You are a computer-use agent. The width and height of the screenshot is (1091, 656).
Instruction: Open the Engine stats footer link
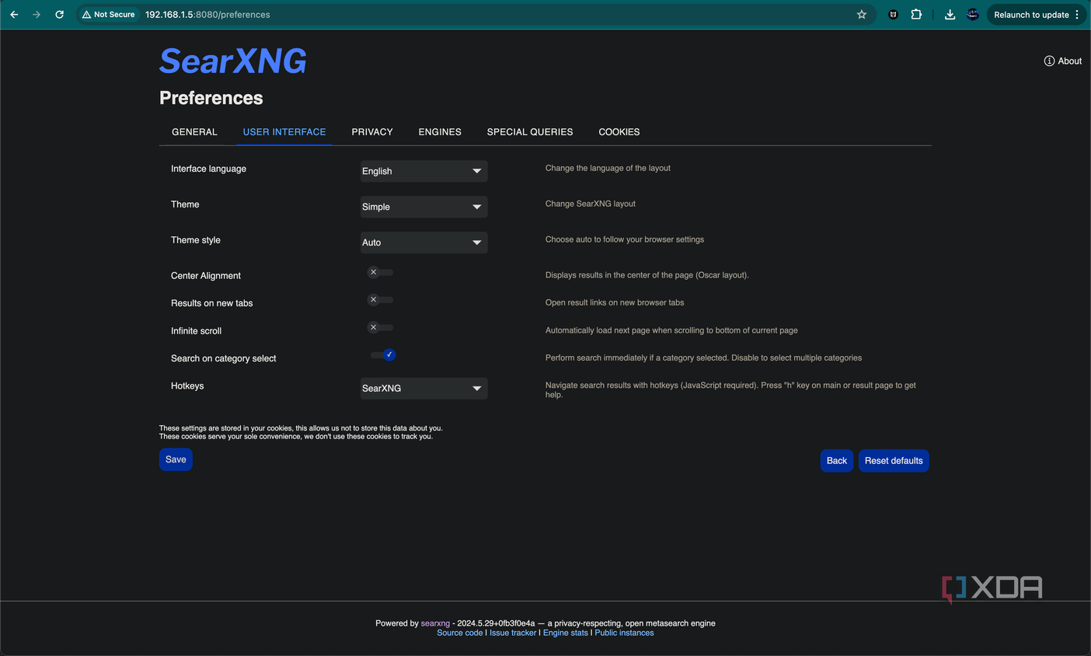(566, 633)
